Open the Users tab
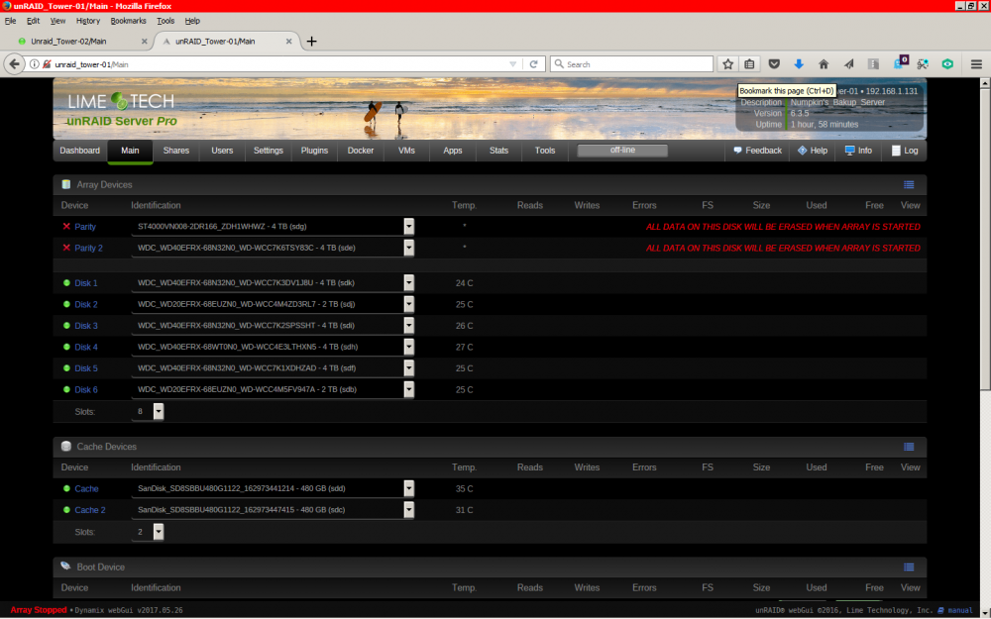 pyautogui.click(x=222, y=151)
